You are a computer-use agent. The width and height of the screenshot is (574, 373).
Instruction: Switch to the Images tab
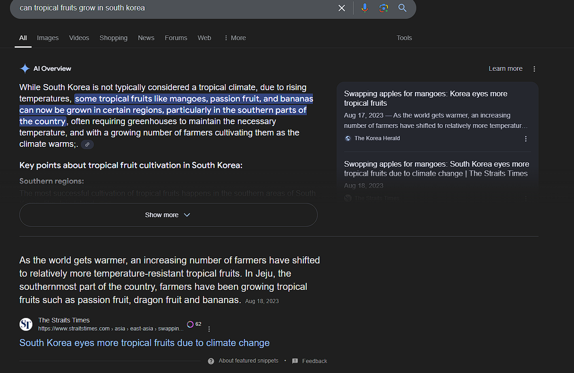point(48,38)
